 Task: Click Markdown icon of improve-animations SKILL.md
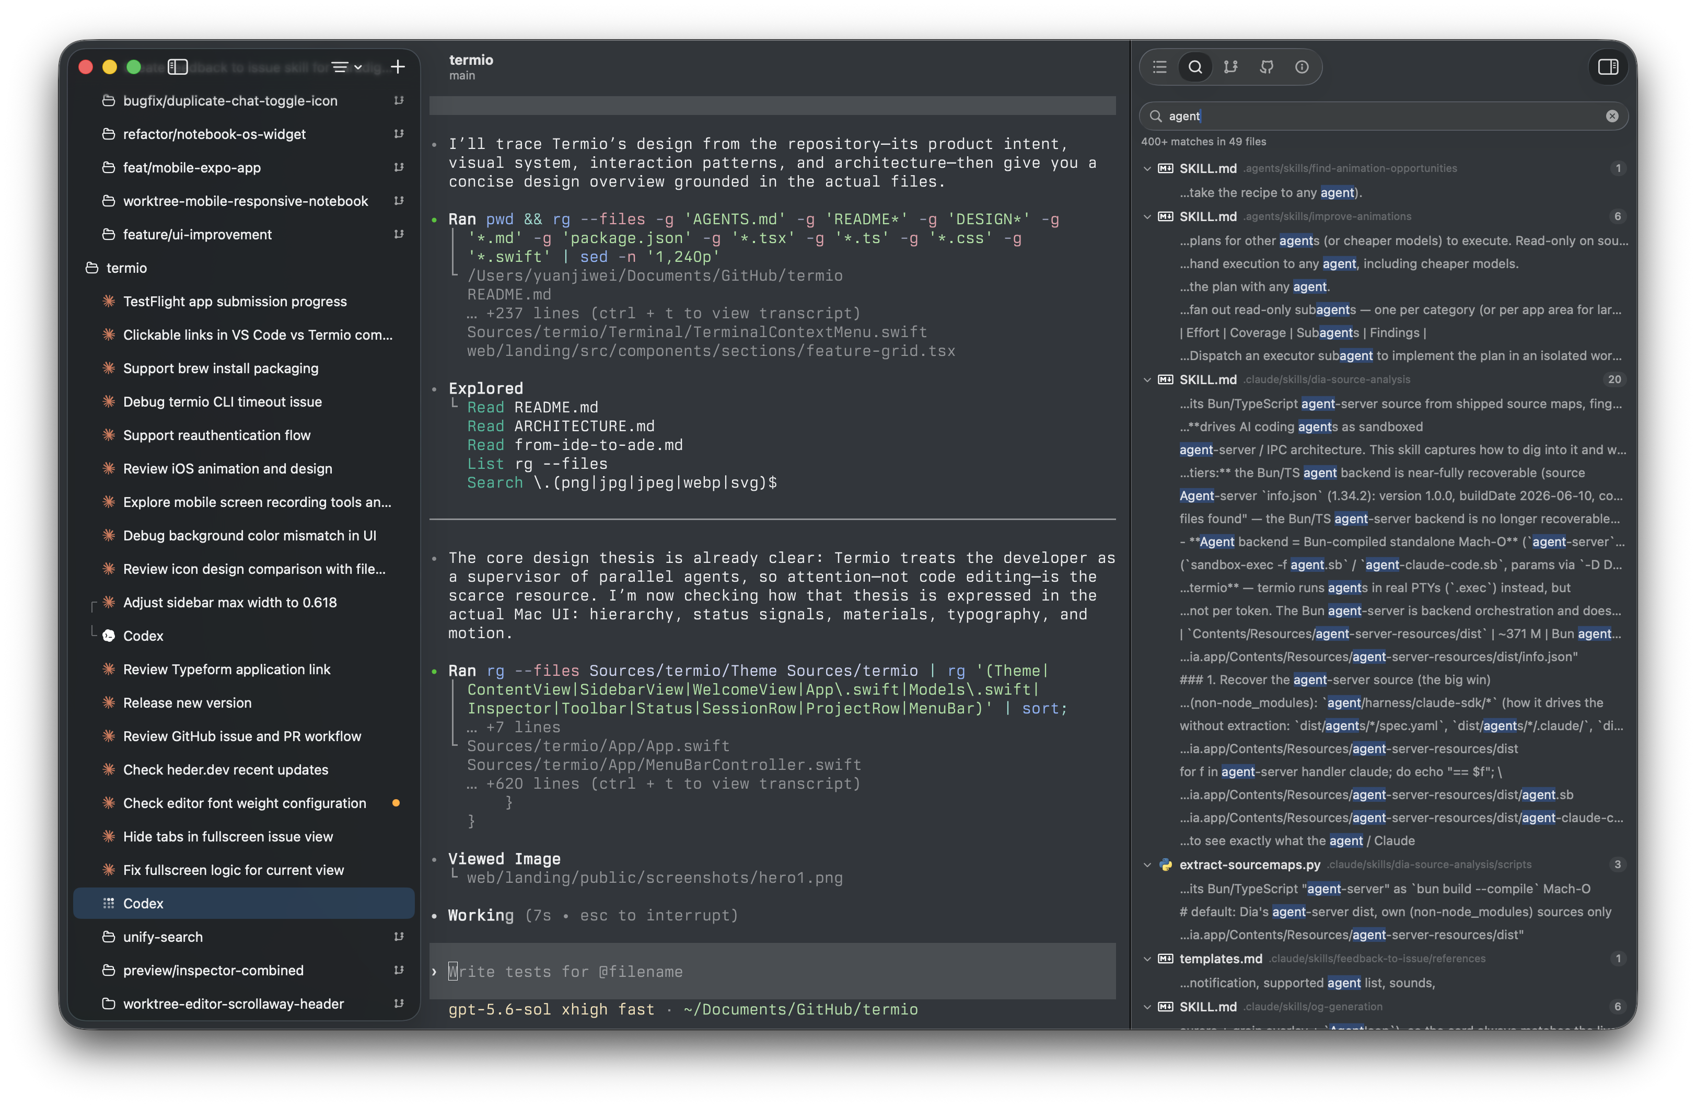pos(1166,217)
